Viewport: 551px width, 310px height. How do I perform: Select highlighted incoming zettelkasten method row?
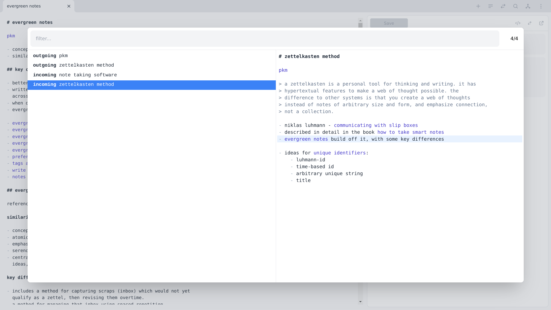pyautogui.click(x=152, y=85)
